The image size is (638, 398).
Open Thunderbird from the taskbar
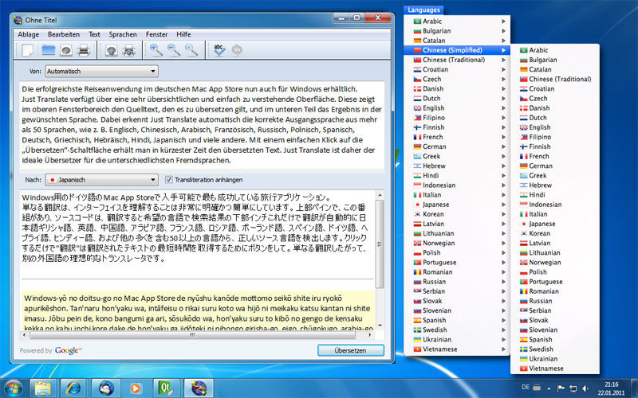click(x=106, y=388)
